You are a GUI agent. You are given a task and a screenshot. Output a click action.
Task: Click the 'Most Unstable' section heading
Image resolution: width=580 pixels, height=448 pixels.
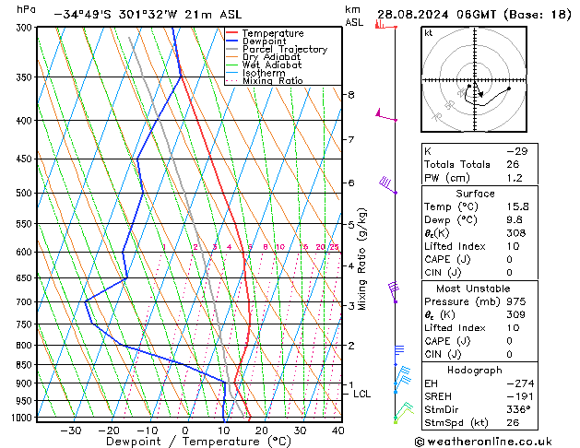(x=473, y=289)
